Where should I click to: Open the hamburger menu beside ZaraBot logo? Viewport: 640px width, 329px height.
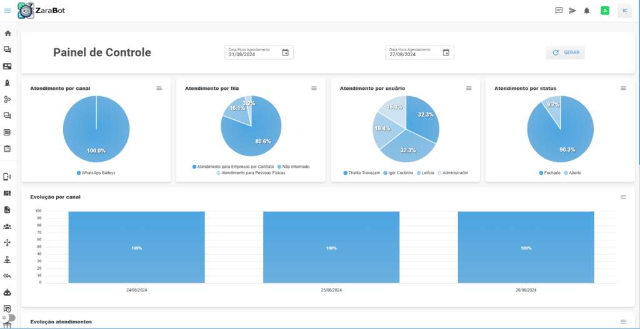pos(7,11)
